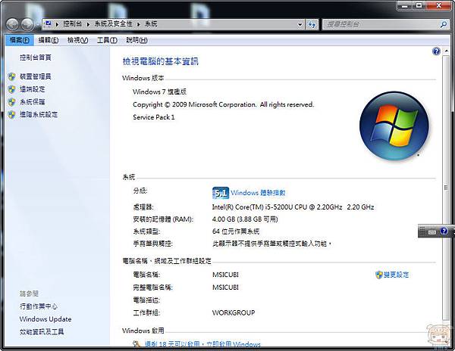
Task: Go back with the Back arrow button
Action: [12, 24]
